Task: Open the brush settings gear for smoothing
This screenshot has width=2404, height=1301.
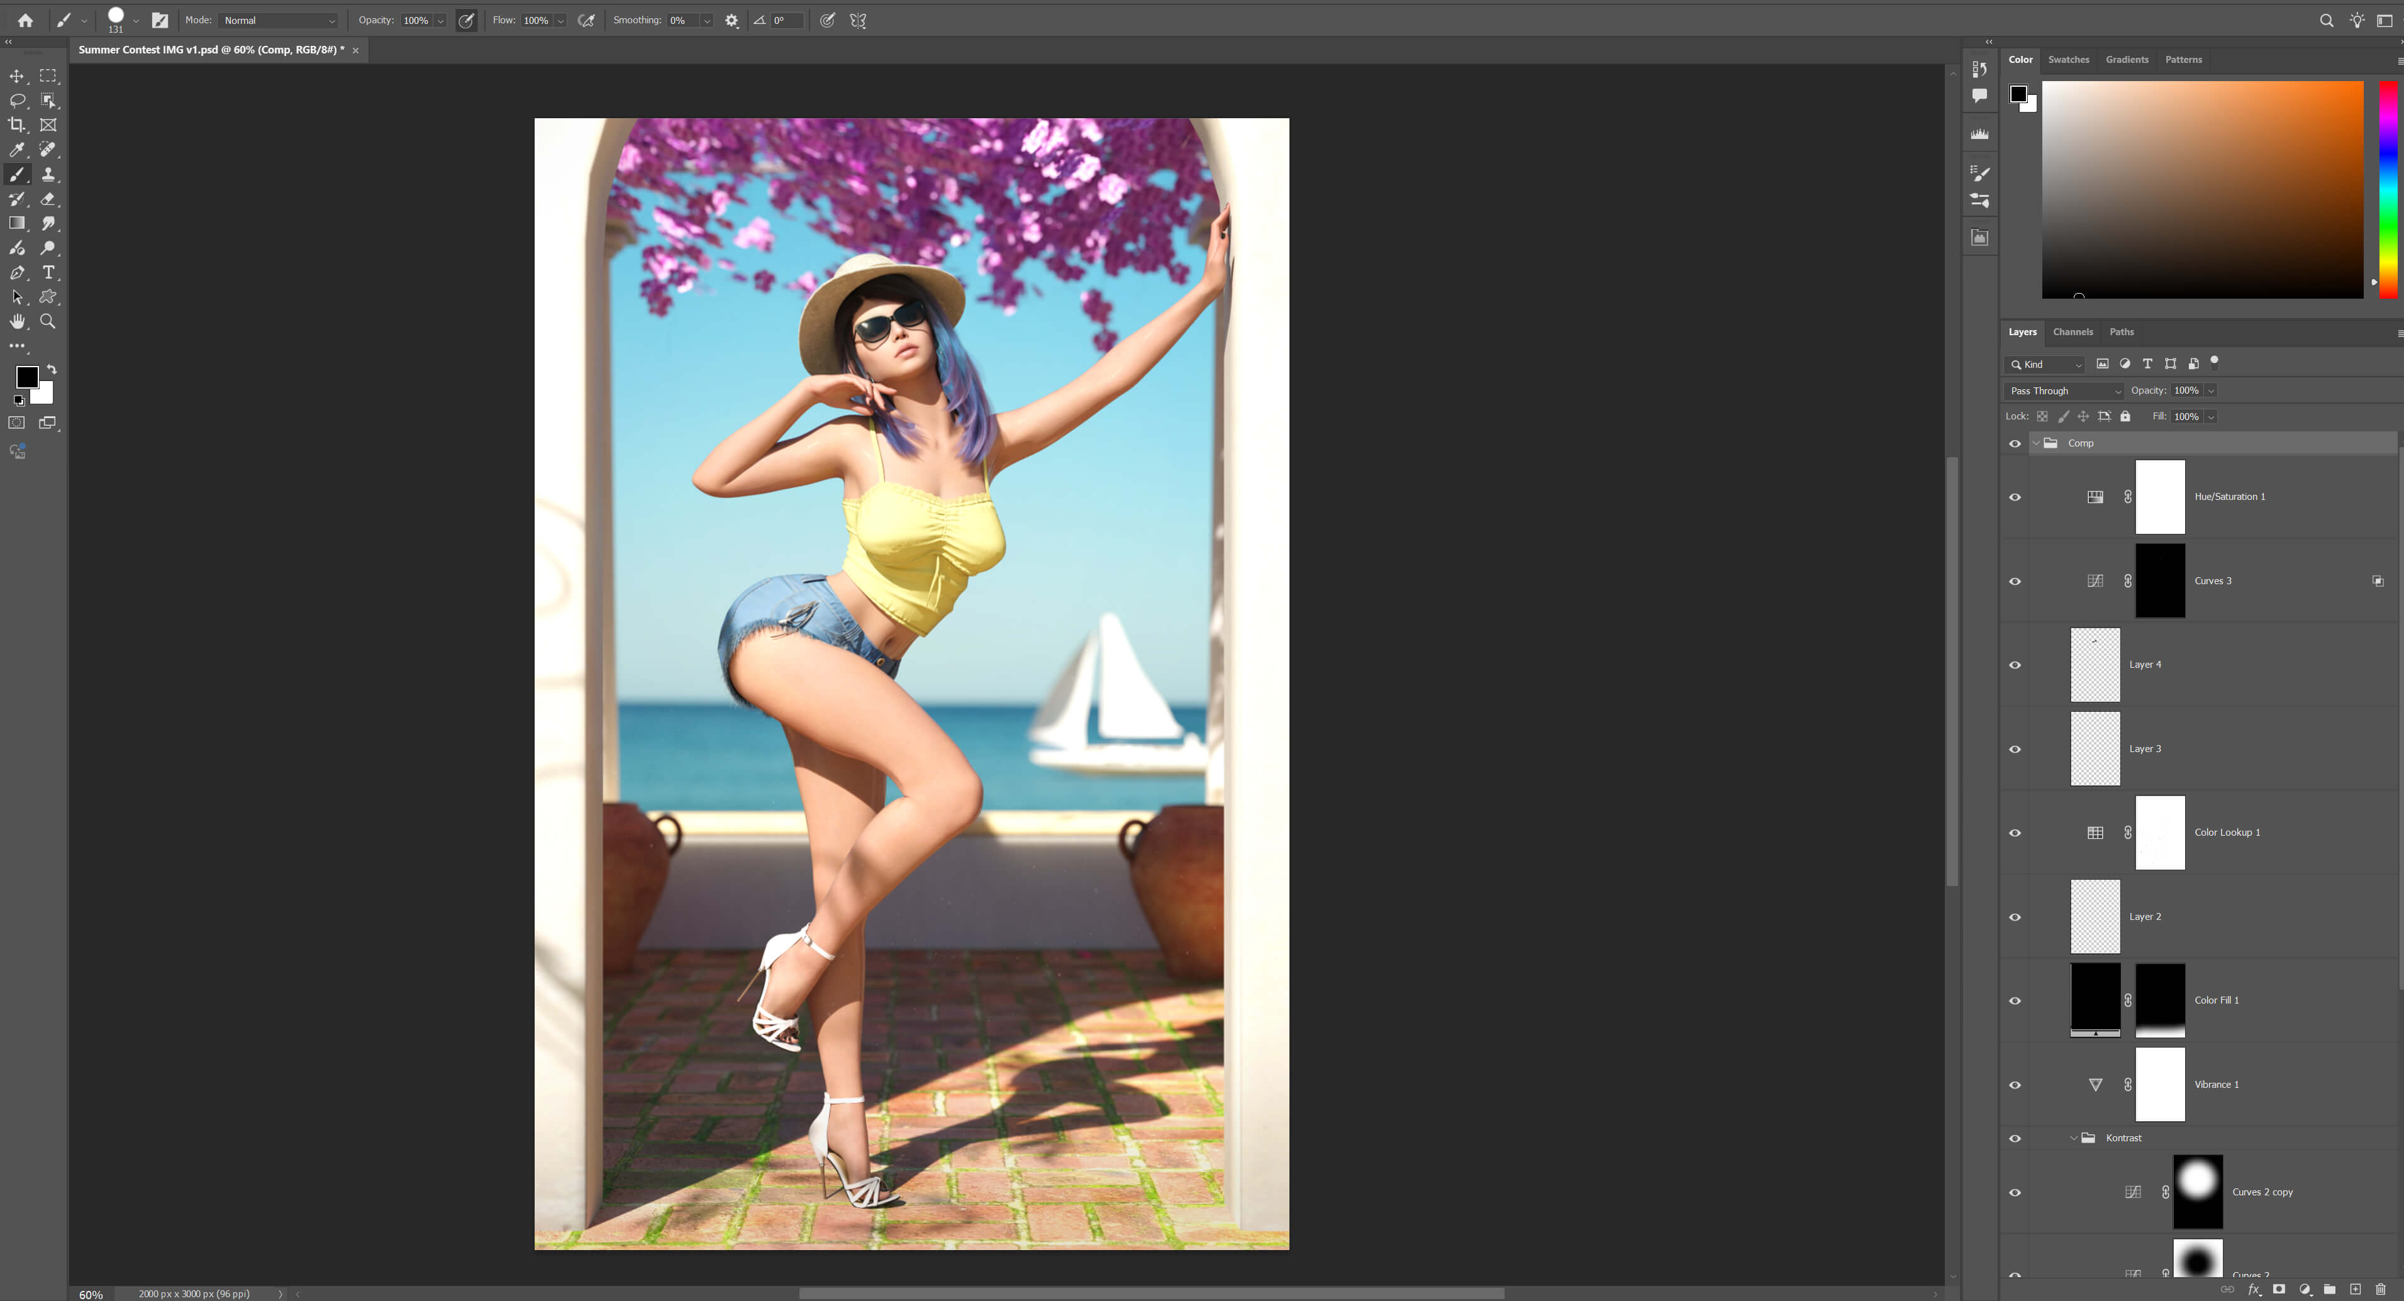Action: [732, 21]
